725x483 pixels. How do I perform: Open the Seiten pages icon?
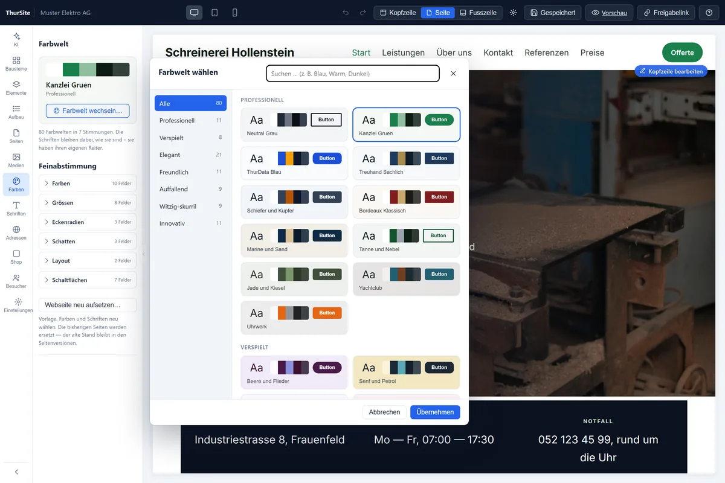[16, 136]
